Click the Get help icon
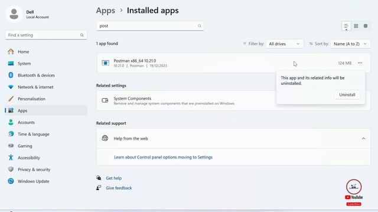The image size is (378, 212). coord(99,178)
